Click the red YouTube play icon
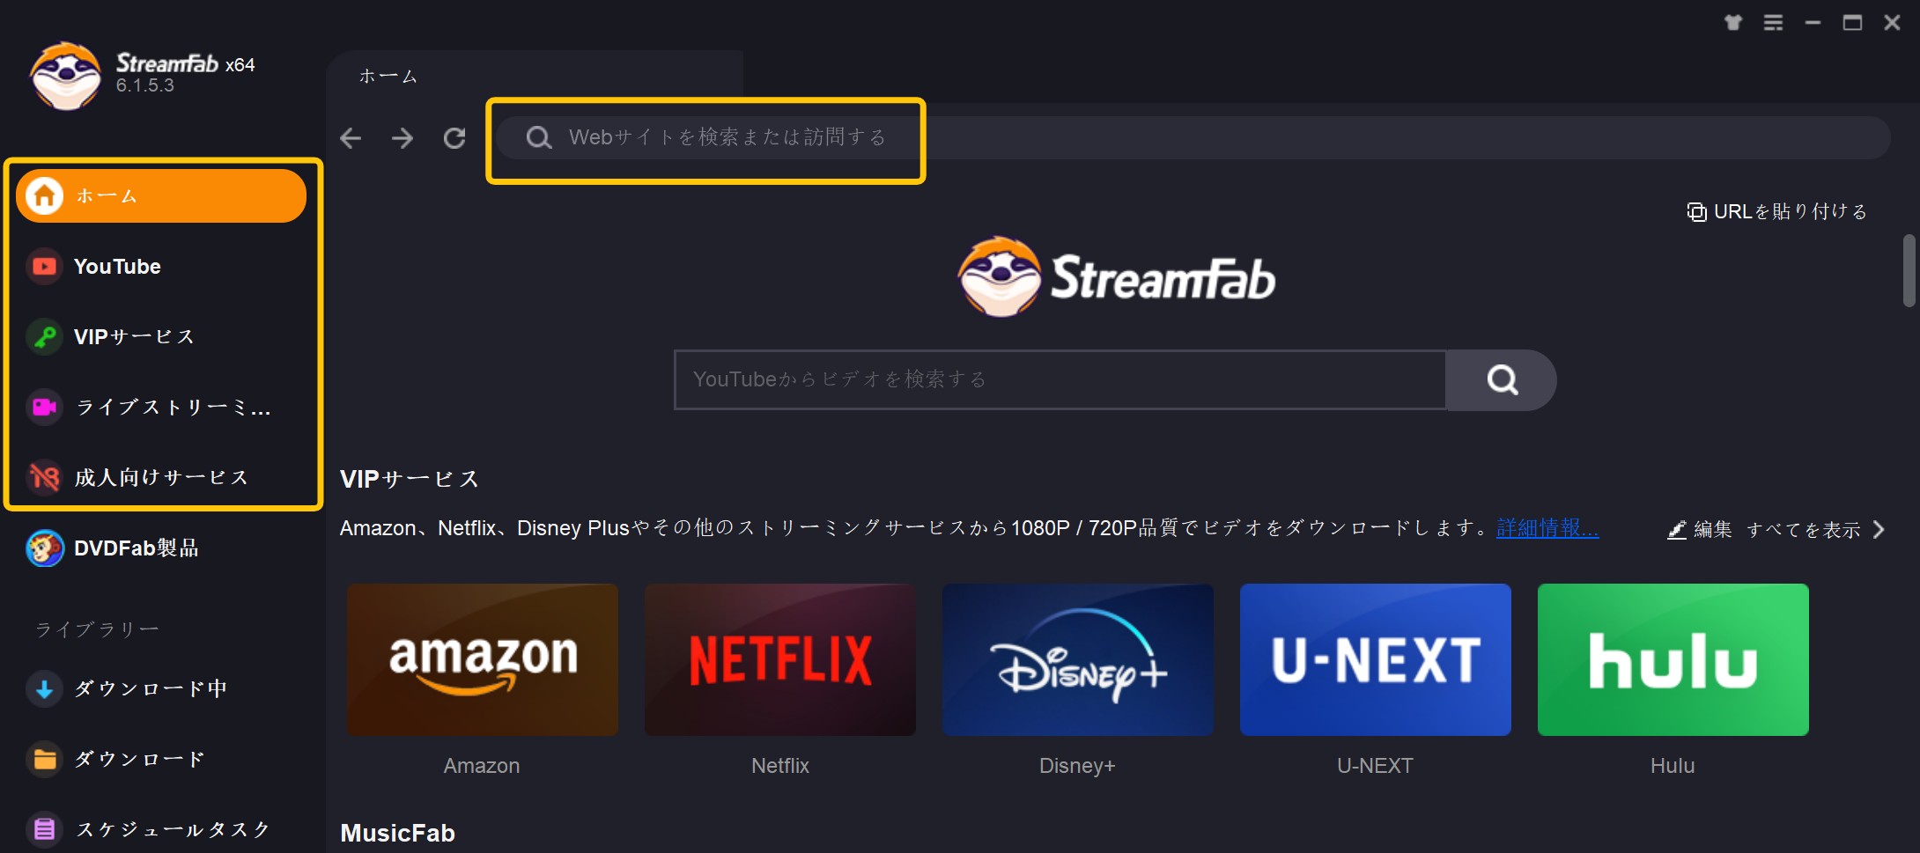The height and width of the screenshot is (853, 1920). tap(44, 266)
